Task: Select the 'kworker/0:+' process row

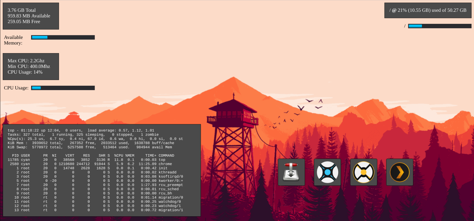Action: pyautogui.click(x=100, y=181)
